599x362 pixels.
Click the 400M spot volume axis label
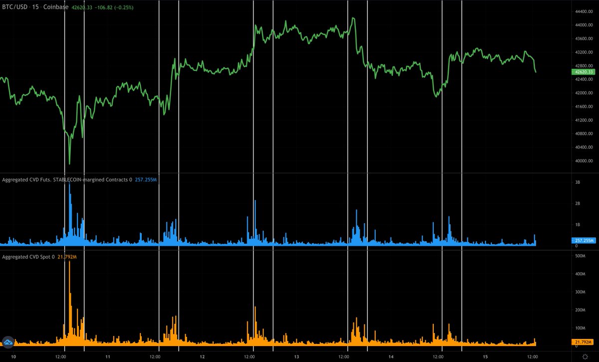[x=580, y=274]
